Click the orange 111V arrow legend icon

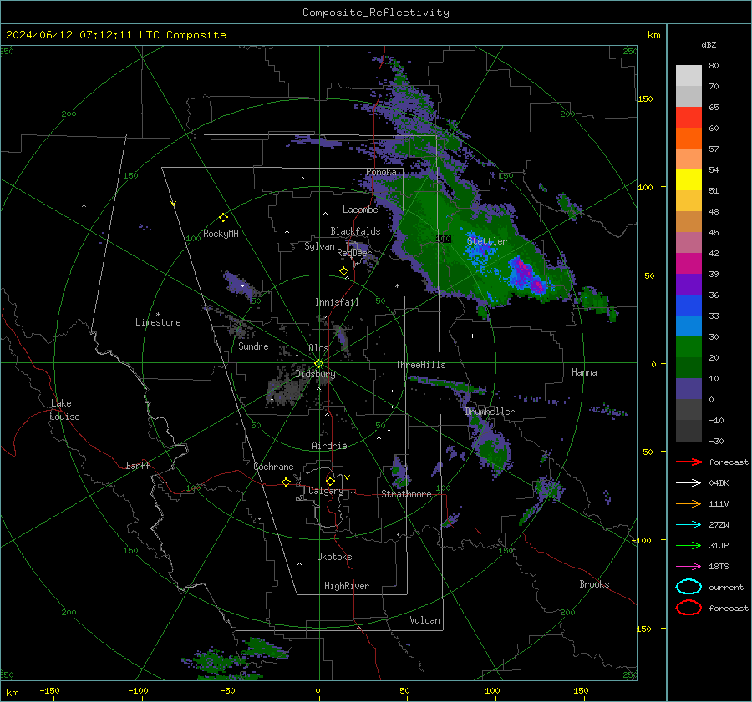tap(688, 503)
